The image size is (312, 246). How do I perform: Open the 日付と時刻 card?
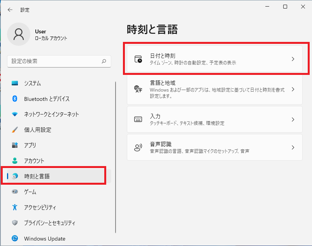point(215,59)
